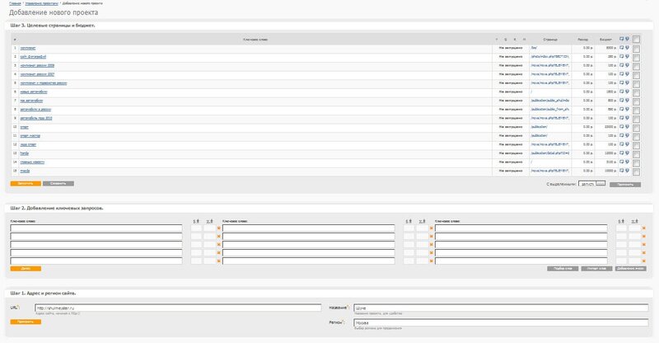Open keyword link in table row 5

pyautogui.click(x=44, y=83)
